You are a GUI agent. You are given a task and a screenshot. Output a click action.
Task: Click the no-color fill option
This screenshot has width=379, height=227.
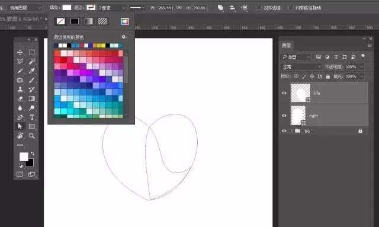pos(60,21)
